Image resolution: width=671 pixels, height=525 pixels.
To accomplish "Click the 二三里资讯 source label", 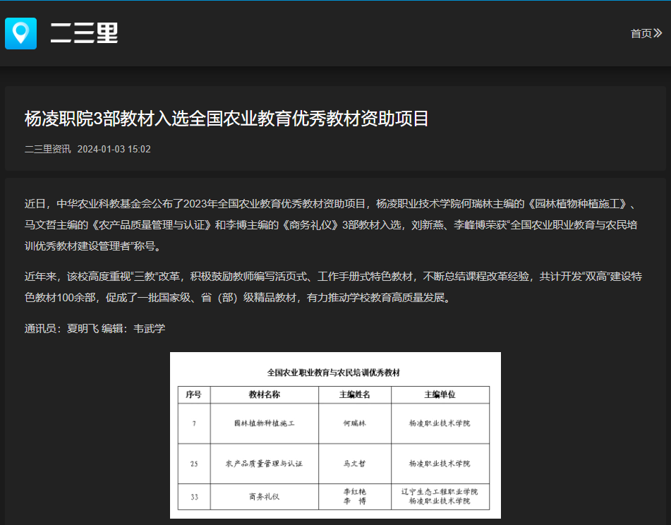I will pos(47,149).
